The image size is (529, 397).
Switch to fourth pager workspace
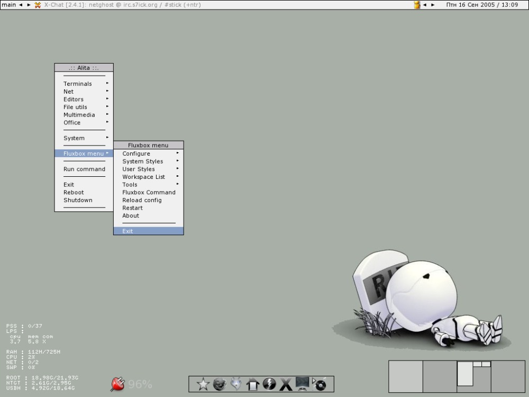click(508, 376)
